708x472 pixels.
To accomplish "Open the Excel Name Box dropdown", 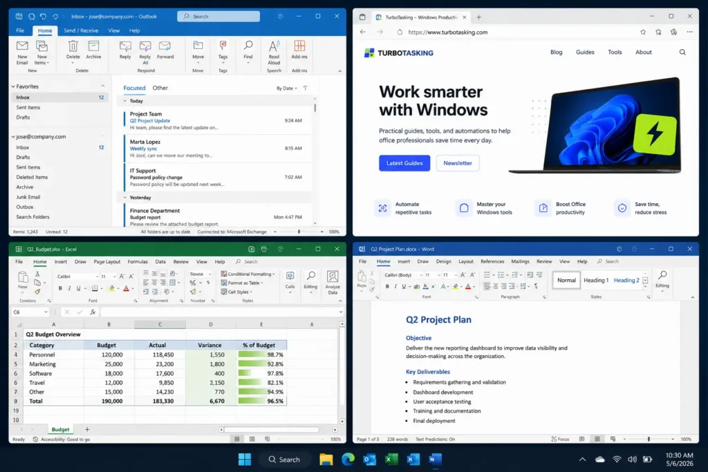I will pos(46,312).
